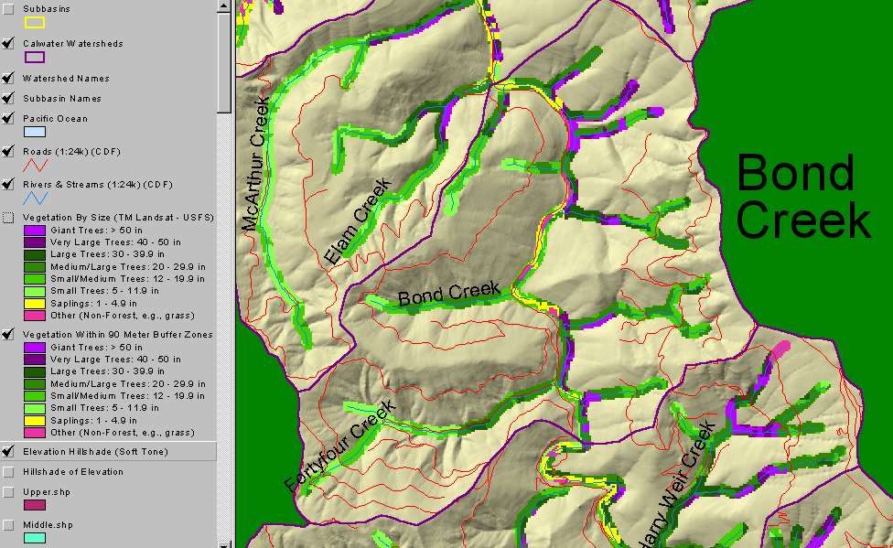Click Giant Trees swatch under 90 Meter Buffer Zones
The image size is (893, 548).
click(x=34, y=348)
